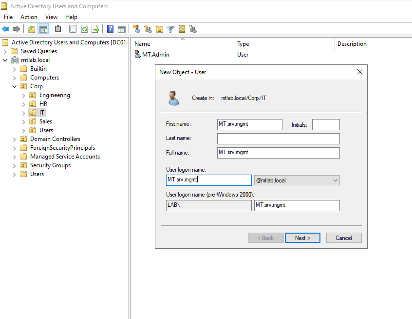Toggle Show/Hide Action Pane toolbar icon

(122, 29)
